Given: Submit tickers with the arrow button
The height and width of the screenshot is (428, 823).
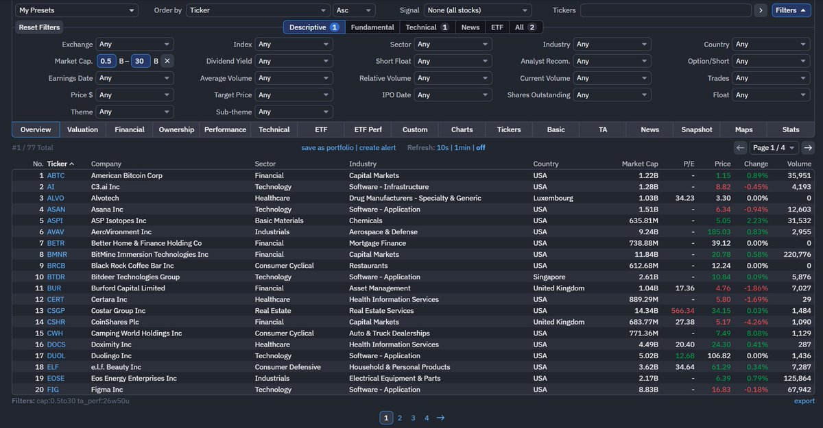Looking at the screenshot, I should tap(760, 10).
